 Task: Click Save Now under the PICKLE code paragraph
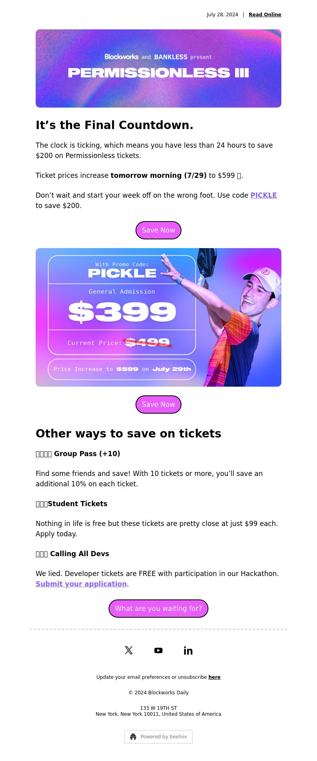(x=158, y=230)
